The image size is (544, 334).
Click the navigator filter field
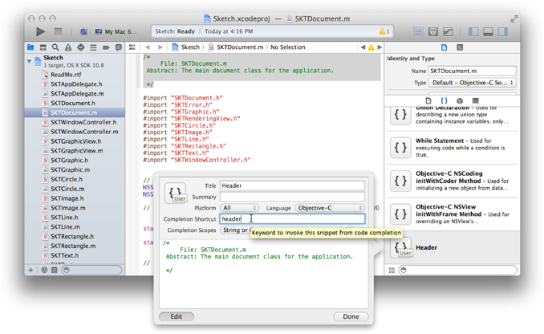(91, 270)
